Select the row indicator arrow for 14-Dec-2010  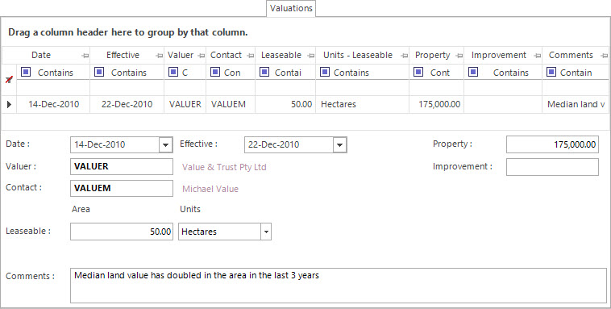(9, 104)
